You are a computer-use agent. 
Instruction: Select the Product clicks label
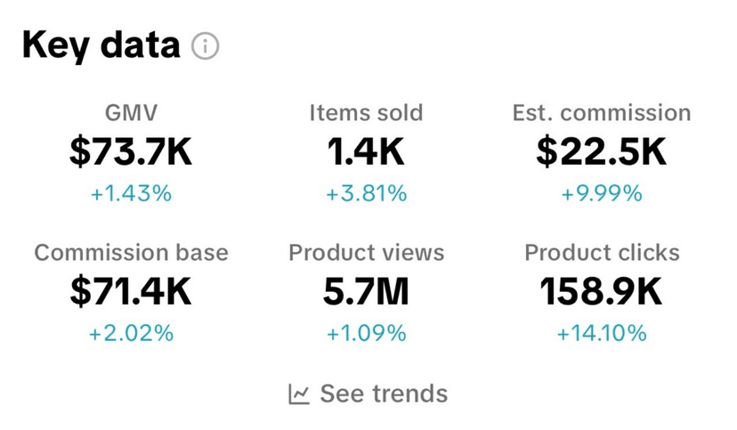pos(602,253)
